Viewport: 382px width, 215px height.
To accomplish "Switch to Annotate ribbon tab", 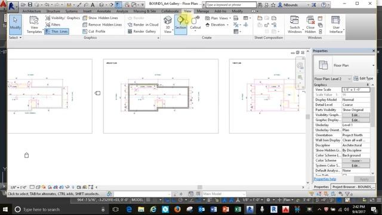I will [x=104, y=11].
